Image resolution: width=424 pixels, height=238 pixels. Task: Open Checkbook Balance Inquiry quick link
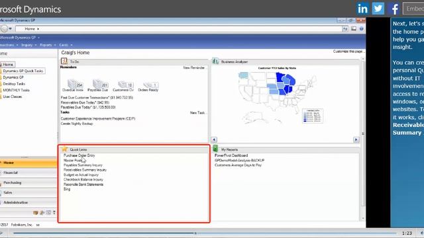(x=83, y=179)
